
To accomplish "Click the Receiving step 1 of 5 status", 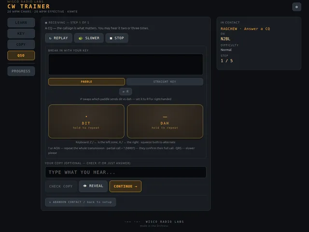I will 67,23.
